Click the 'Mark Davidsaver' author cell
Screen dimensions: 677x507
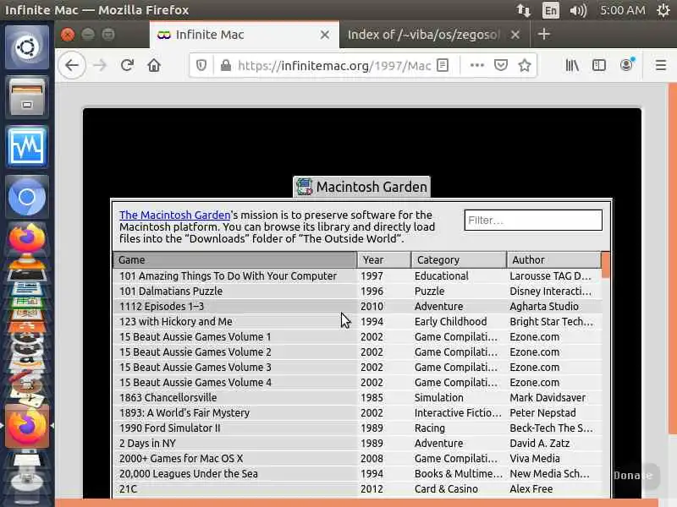coord(548,397)
